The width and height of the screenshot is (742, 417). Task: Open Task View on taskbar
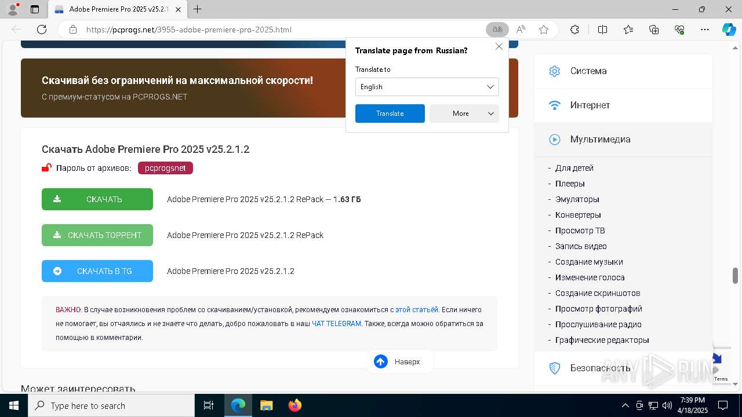point(209,405)
